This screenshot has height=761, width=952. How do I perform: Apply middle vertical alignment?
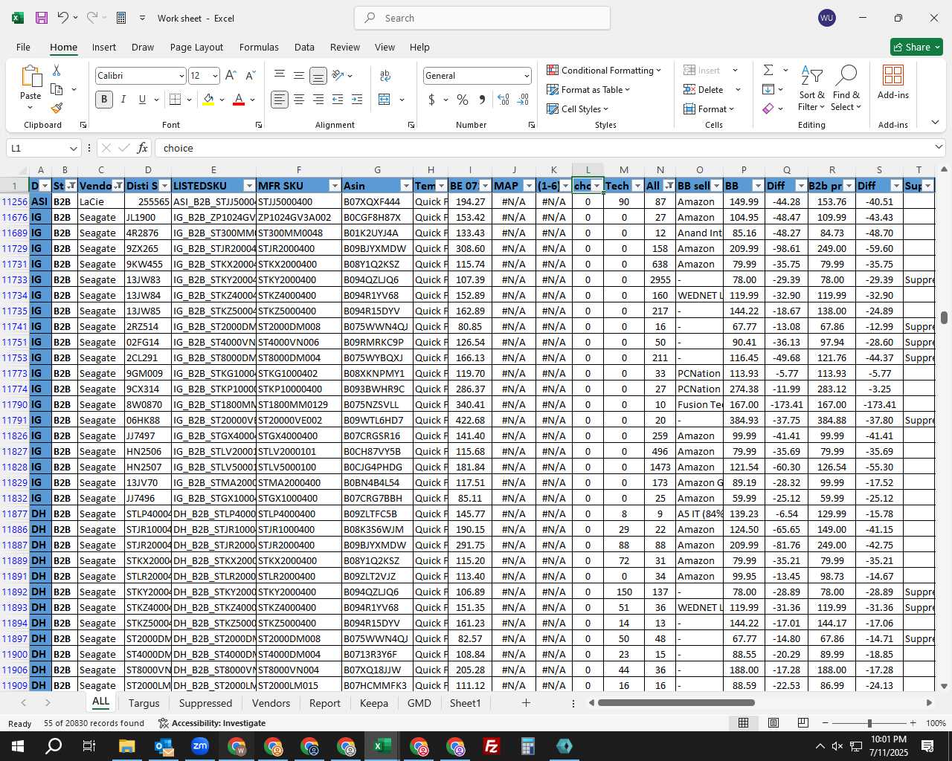pyautogui.click(x=298, y=76)
